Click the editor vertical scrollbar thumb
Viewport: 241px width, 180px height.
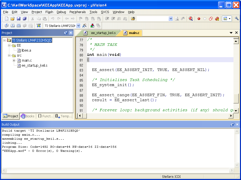coord(236,98)
